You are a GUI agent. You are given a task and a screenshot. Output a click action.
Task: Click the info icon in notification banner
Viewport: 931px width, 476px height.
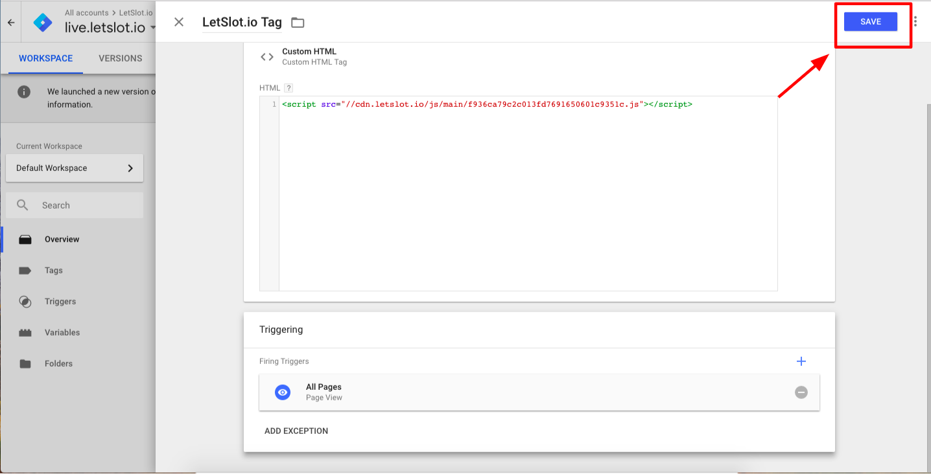[x=24, y=92]
